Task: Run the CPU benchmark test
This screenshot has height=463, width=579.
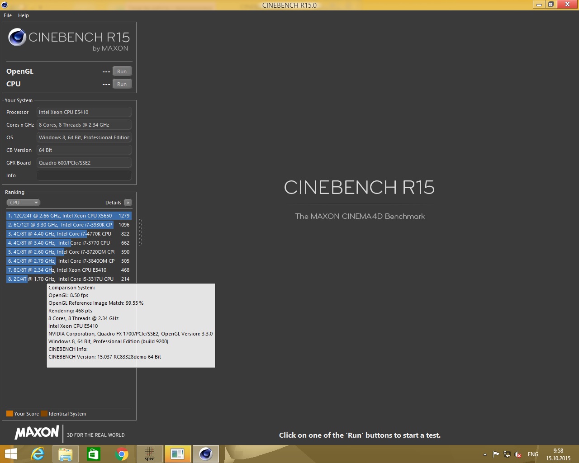Action: [122, 84]
